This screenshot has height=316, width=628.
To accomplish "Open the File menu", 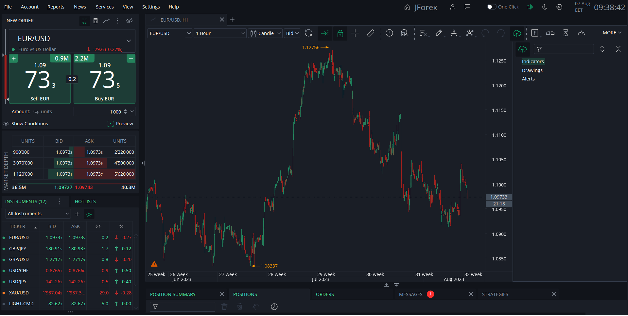I will click(8, 7).
